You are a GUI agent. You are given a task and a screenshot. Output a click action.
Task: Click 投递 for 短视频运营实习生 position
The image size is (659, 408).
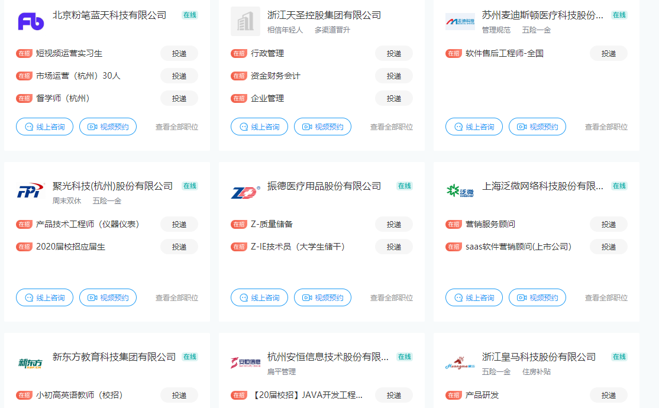click(179, 53)
